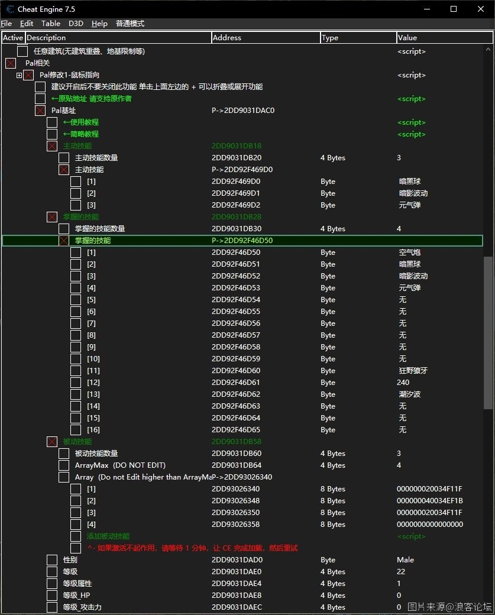
Task: Freeze the 等级 value checkbox
Action: 52,571
